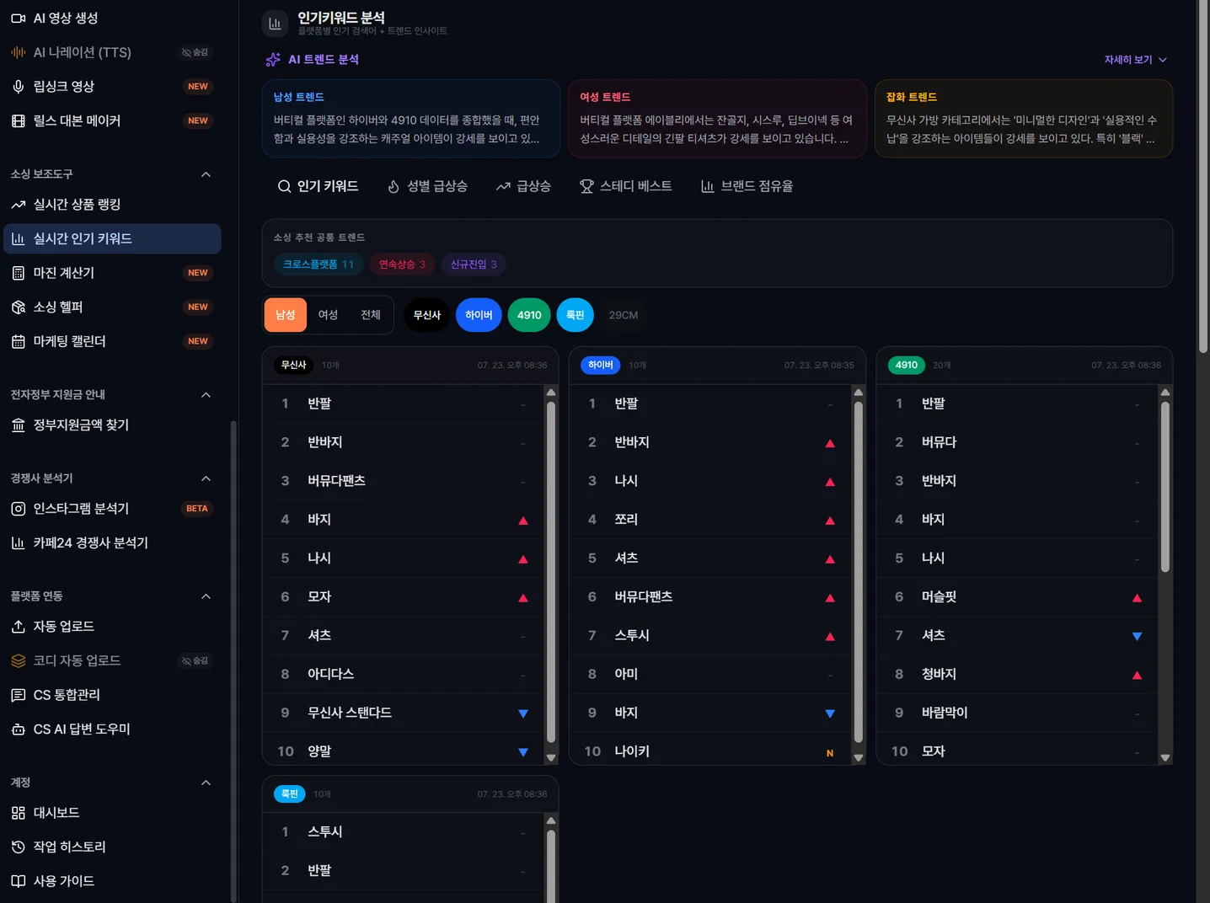
Task: Click the 하이버 list scrollbar up arrow
Action: [x=859, y=393]
